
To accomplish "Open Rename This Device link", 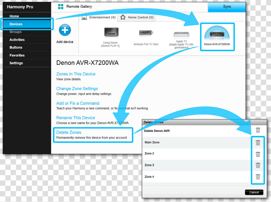I will coord(76,118).
